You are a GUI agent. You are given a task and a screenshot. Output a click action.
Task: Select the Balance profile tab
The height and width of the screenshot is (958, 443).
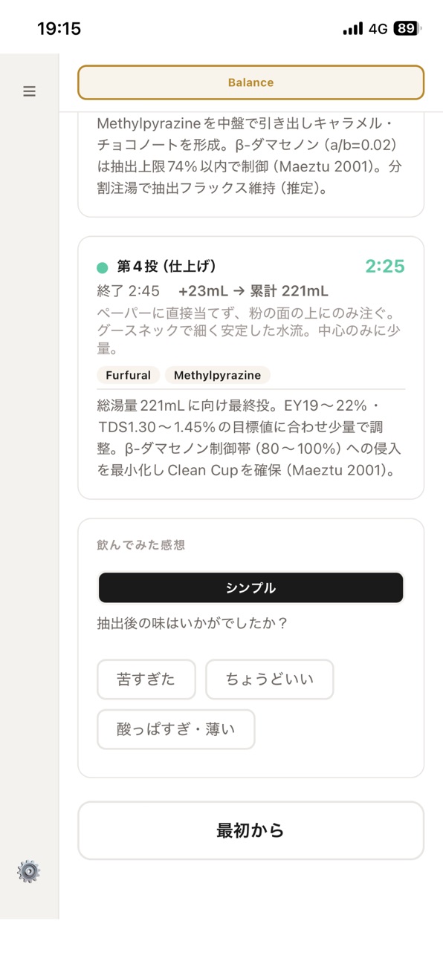tap(250, 82)
